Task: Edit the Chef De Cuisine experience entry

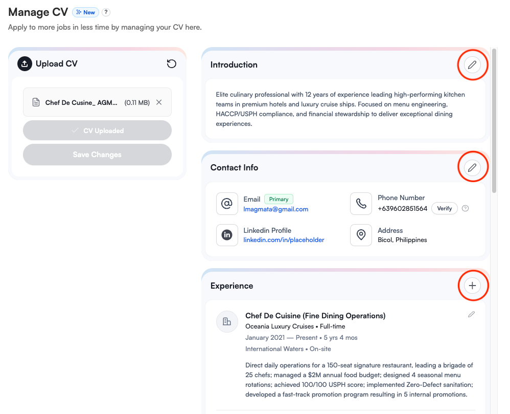Action: pyautogui.click(x=471, y=314)
